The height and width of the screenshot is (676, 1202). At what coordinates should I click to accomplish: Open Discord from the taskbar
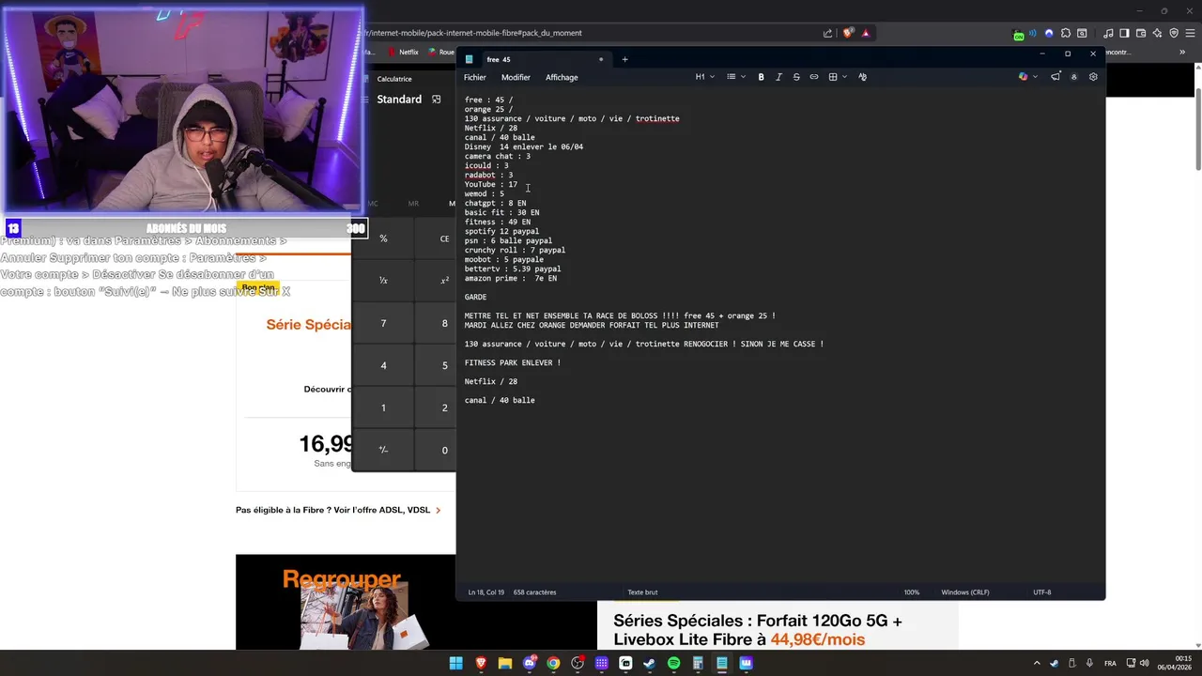tap(529, 663)
